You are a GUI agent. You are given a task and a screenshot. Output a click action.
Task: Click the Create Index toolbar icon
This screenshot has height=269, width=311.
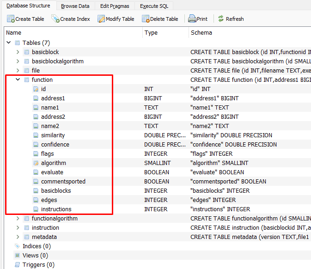point(55,19)
